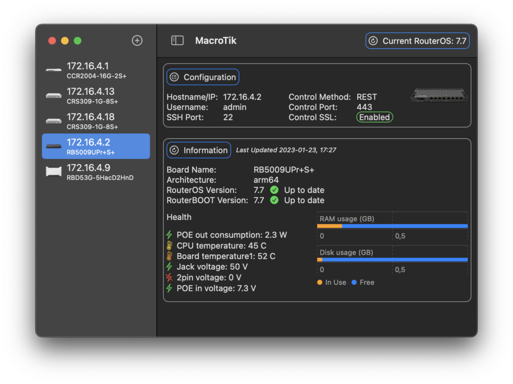Click the Health section heading
This screenshot has height=384, width=513.
pyautogui.click(x=179, y=217)
